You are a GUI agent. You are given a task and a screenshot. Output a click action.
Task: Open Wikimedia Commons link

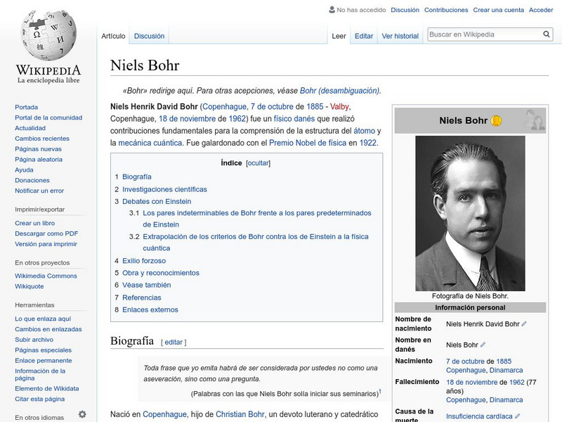46,276
